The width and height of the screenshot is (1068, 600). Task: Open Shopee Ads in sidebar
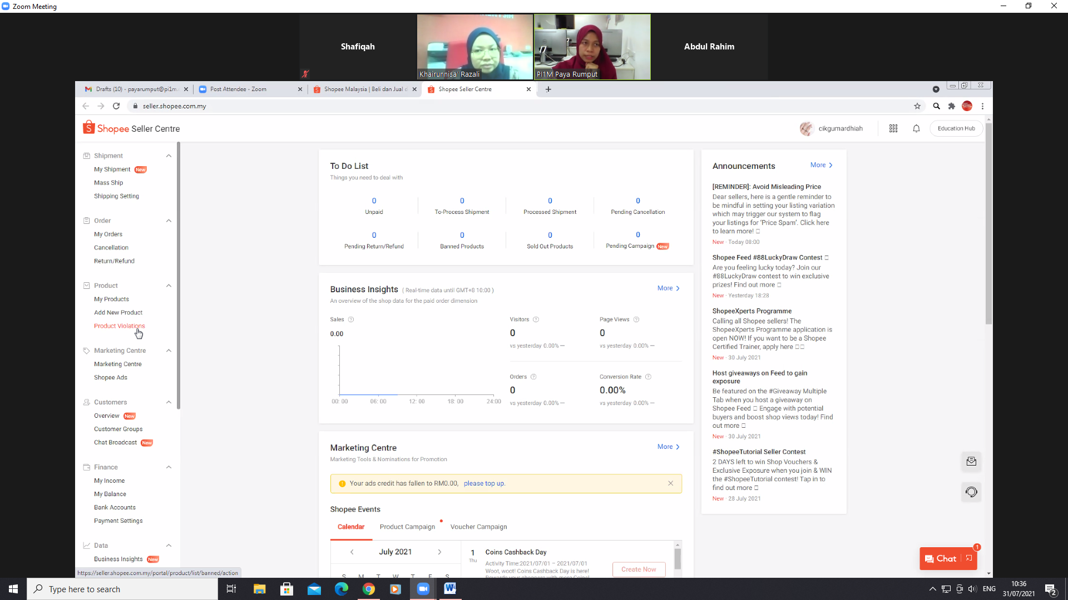(111, 378)
